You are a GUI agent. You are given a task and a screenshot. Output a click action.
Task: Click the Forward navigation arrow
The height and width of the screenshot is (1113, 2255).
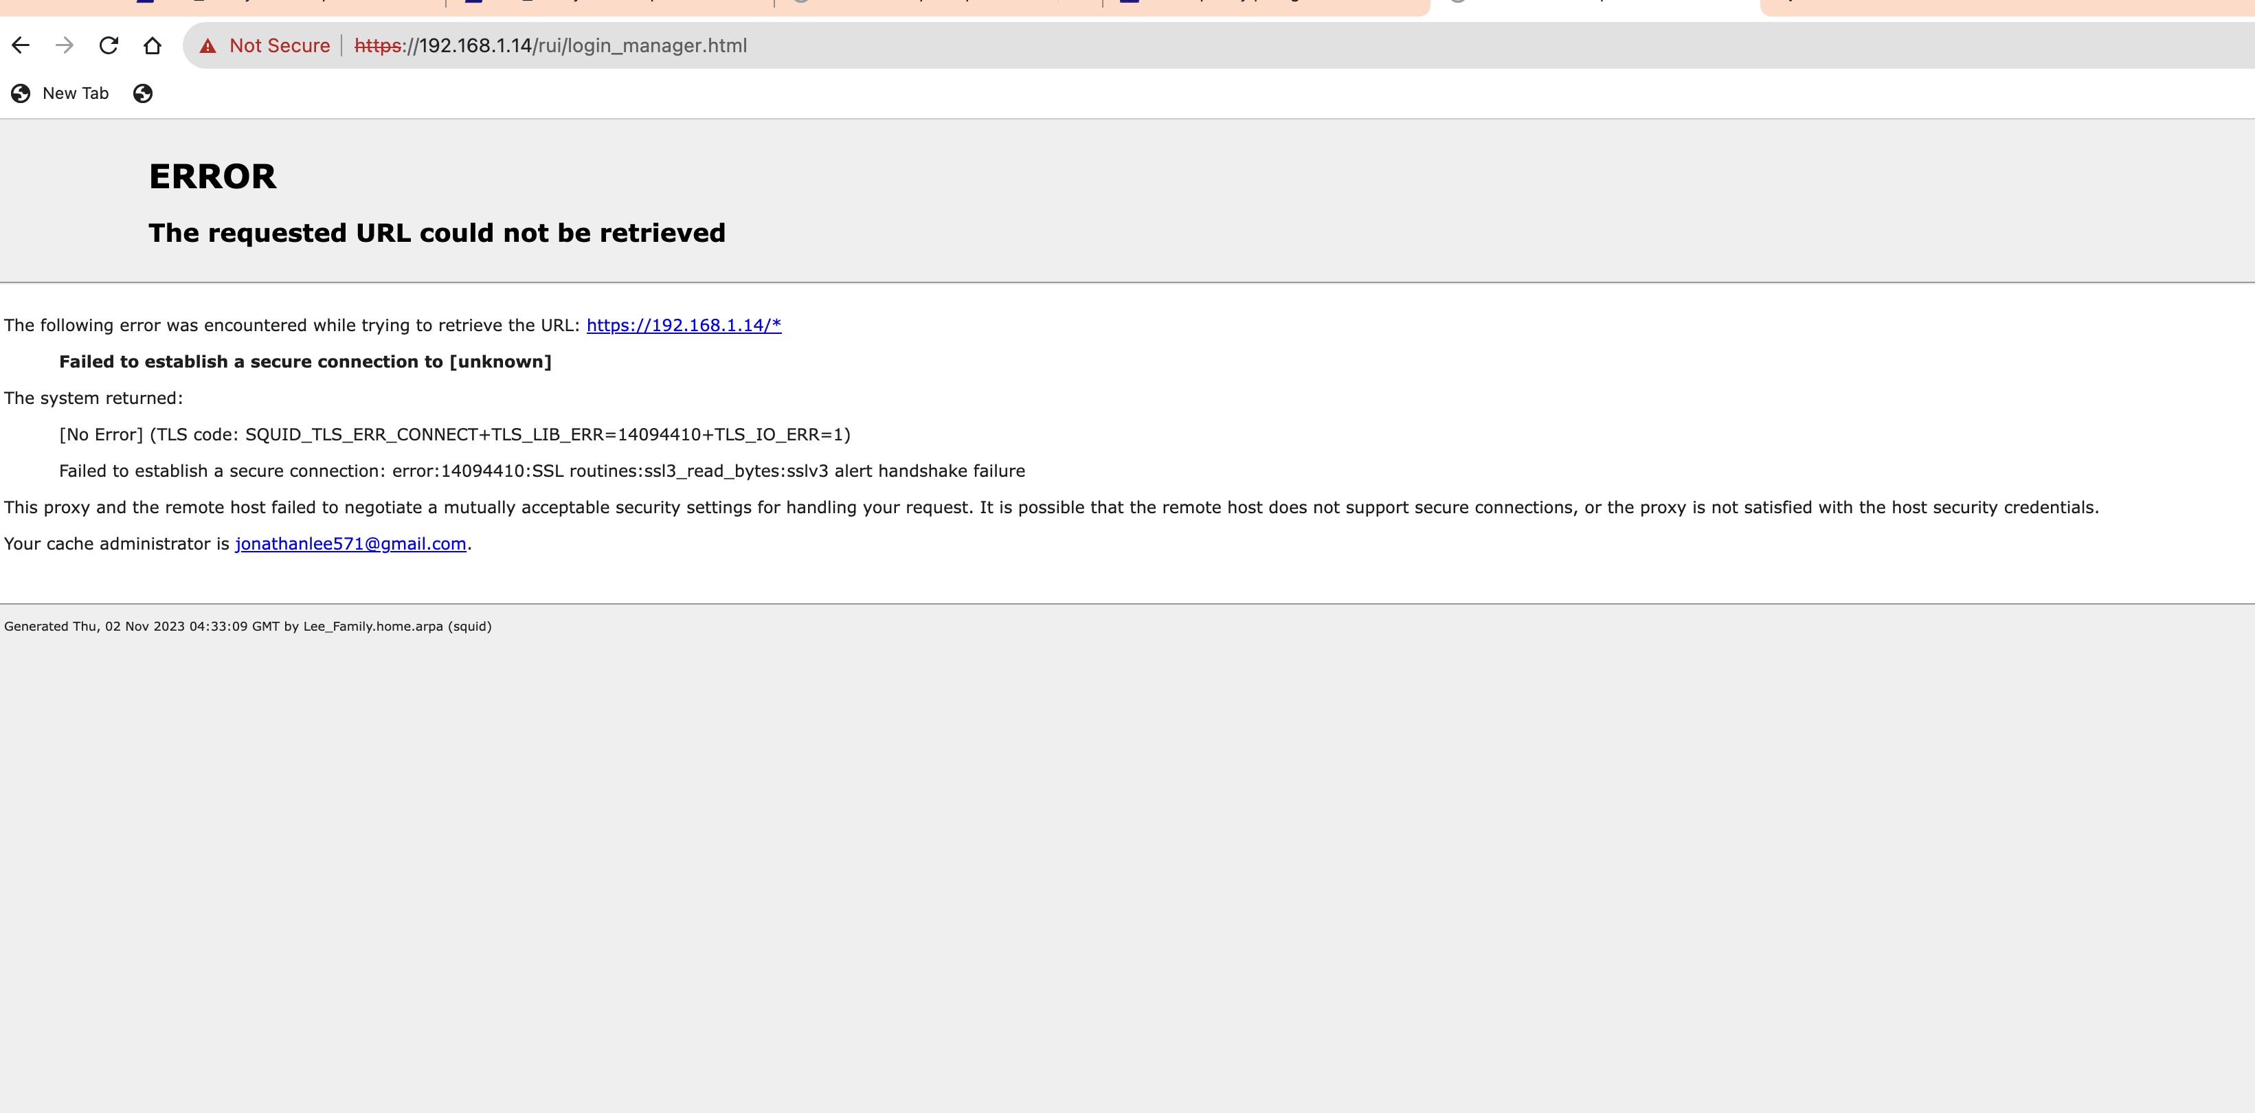(x=64, y=45)
